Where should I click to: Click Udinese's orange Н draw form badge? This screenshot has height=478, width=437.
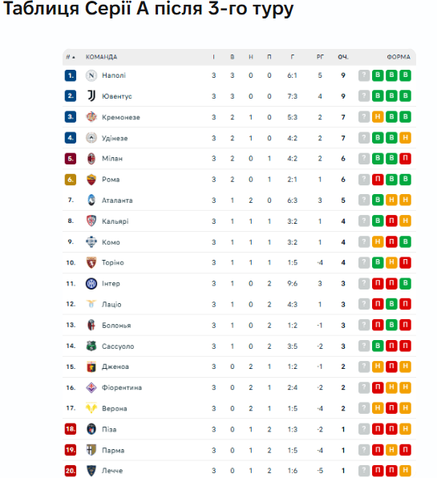click(x=405, y=138)
